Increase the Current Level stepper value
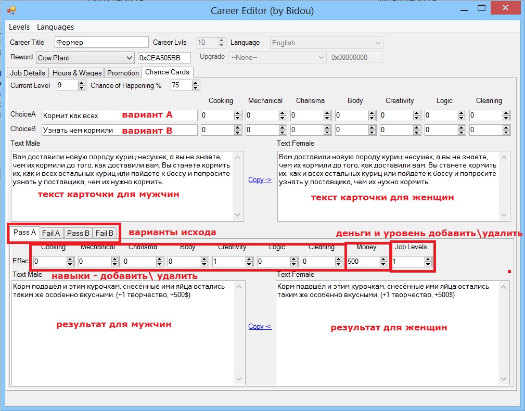The image size is (525, 411). click(81, 83)
